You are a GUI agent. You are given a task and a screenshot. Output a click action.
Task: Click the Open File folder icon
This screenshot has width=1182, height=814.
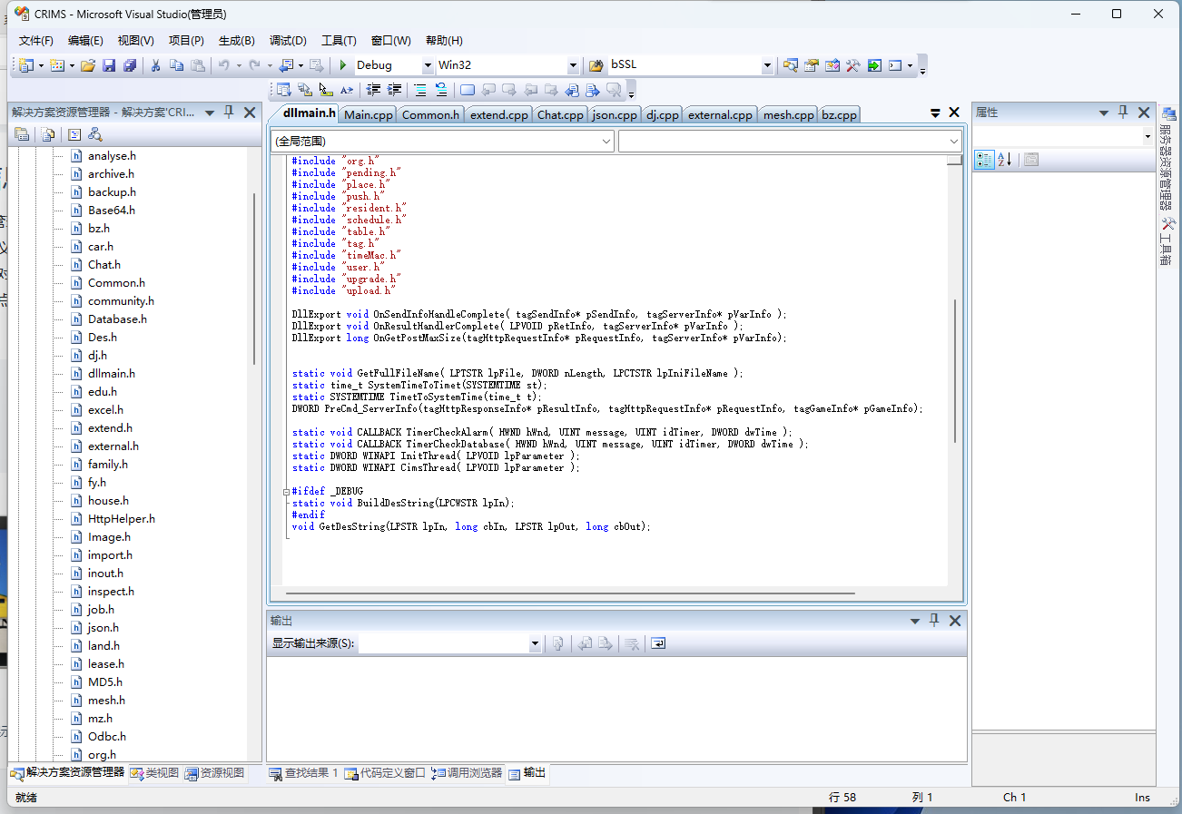(x=88, y=65)
